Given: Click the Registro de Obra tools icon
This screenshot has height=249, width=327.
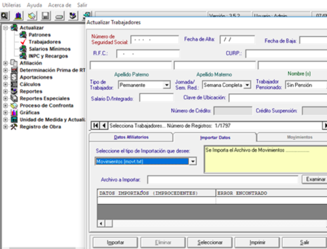Looking at the screenshot, I should (x=14, y=127).
